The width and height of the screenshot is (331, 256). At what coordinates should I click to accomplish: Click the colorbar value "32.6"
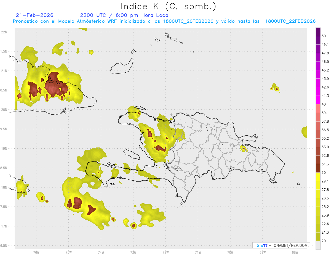click(325, 155)
